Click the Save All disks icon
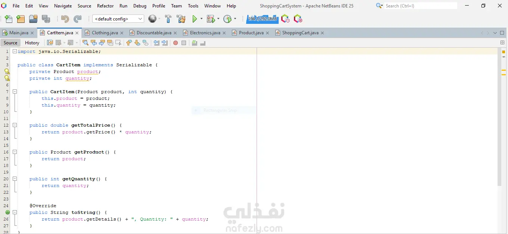Viewport: 508px width, 234px height. point(46,19)
